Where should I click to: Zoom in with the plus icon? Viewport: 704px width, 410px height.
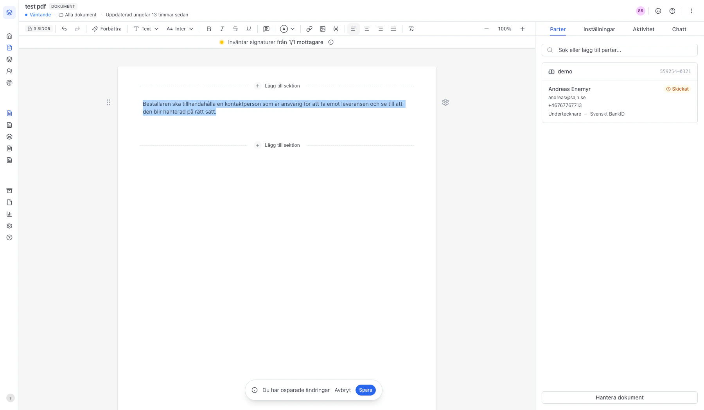point(523,29)
